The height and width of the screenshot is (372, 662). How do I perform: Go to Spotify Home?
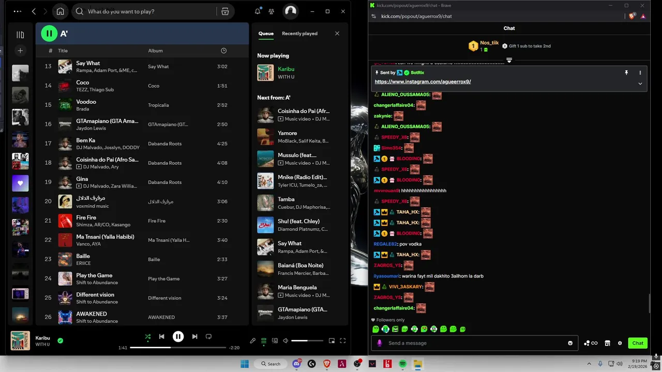[x=61, y=11]
